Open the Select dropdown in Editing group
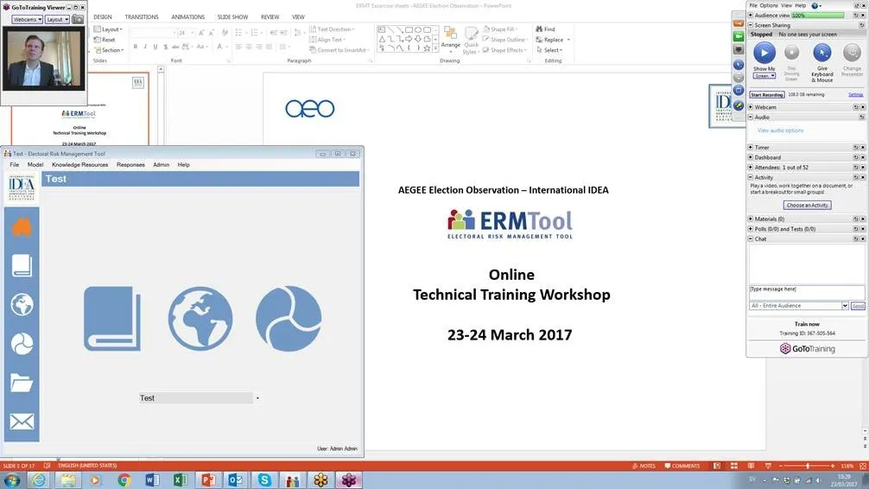The width and height of the screenshot is (869, 489). [x=549, y=50]
